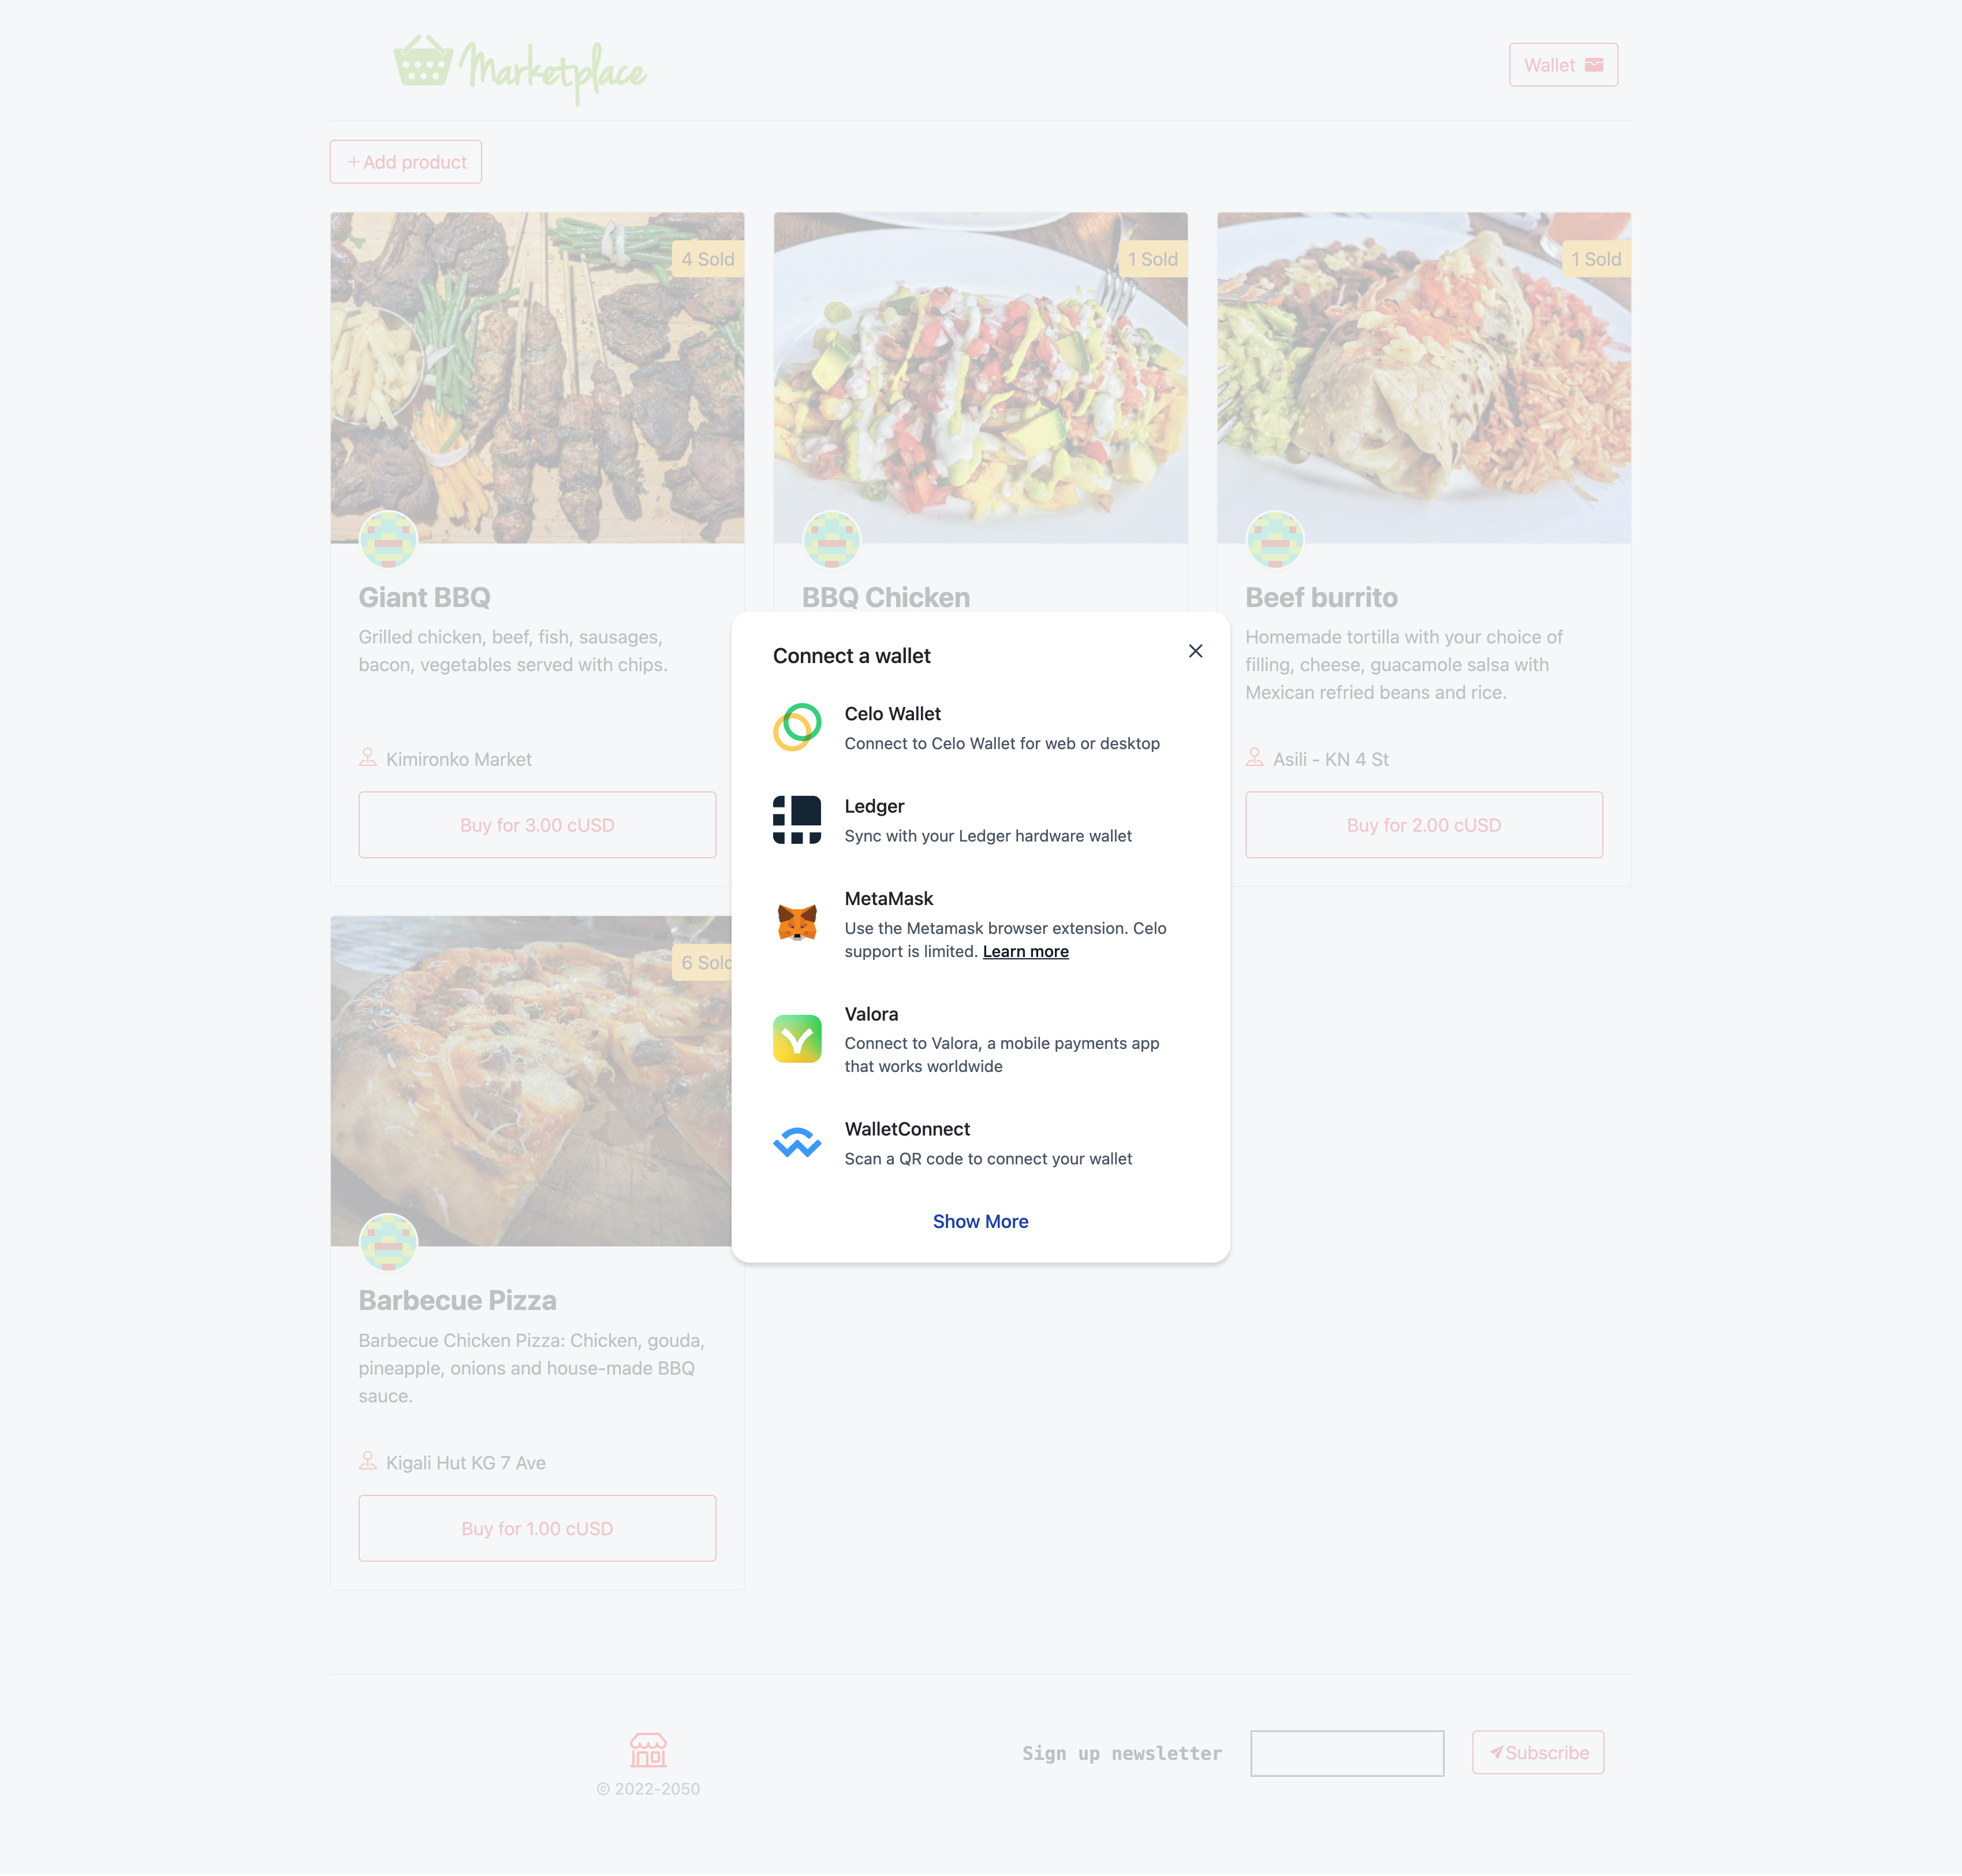Click the Subscribe newsletter button

pyautogui.click(x=1537, y=1753)
